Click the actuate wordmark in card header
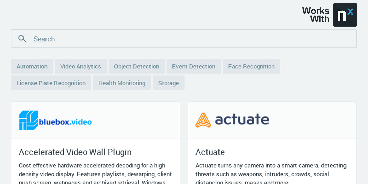This screenshot has height=184, width=368. coord(242,120)
